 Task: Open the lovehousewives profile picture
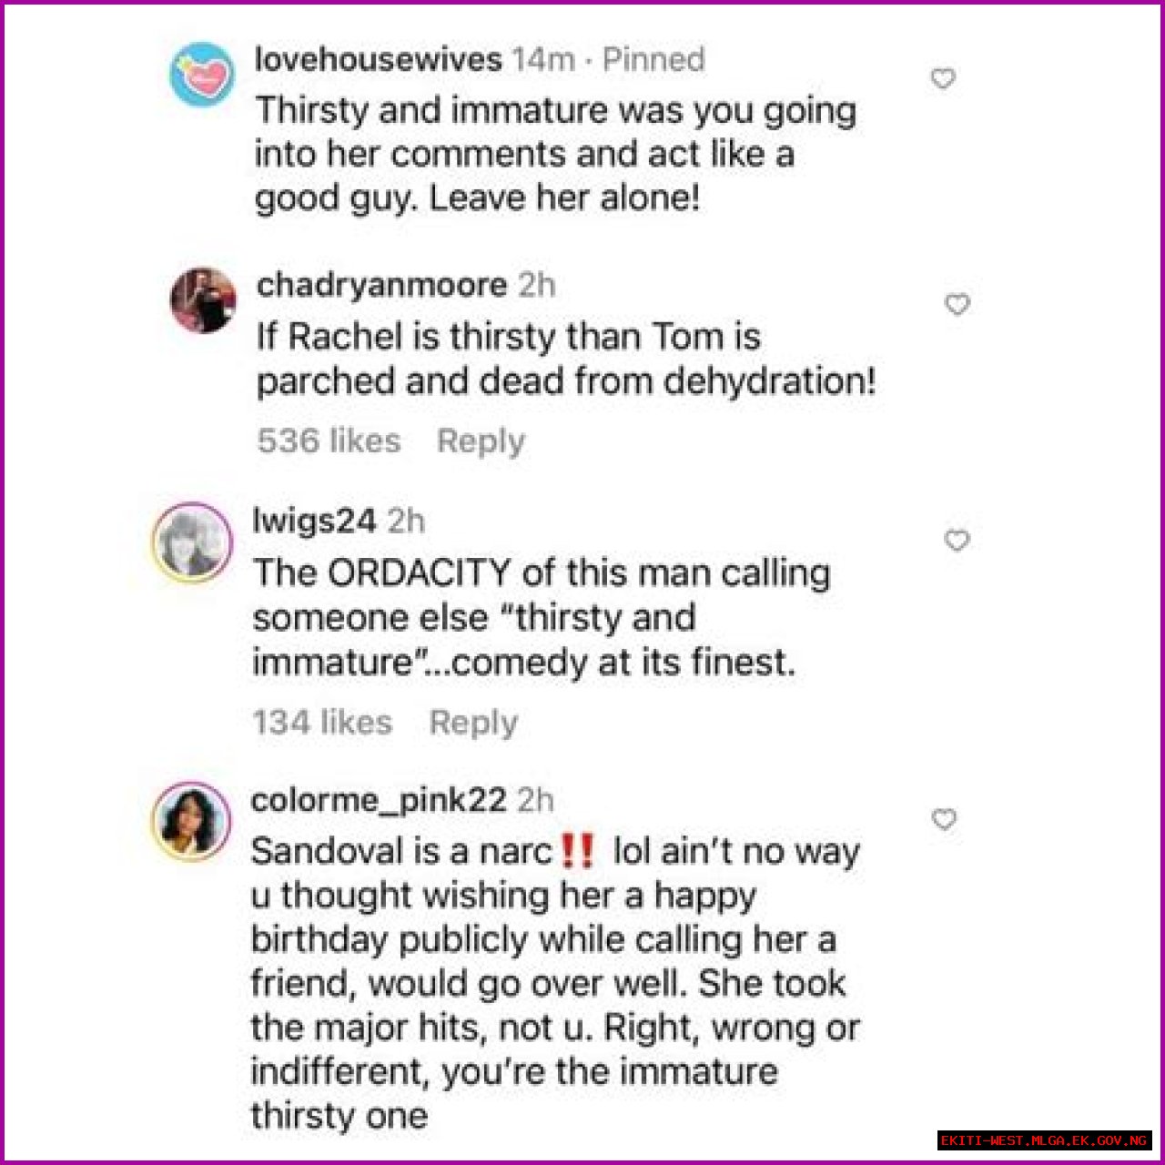click(202, 75)
